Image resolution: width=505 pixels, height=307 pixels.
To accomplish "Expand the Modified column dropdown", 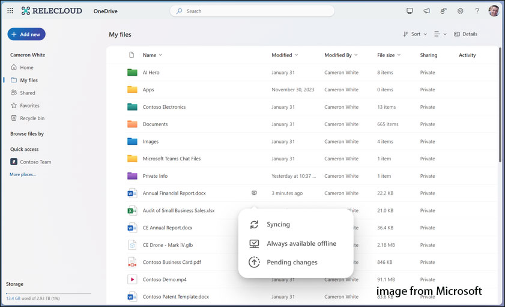I will pyautogui.click(x=296, y=55).
